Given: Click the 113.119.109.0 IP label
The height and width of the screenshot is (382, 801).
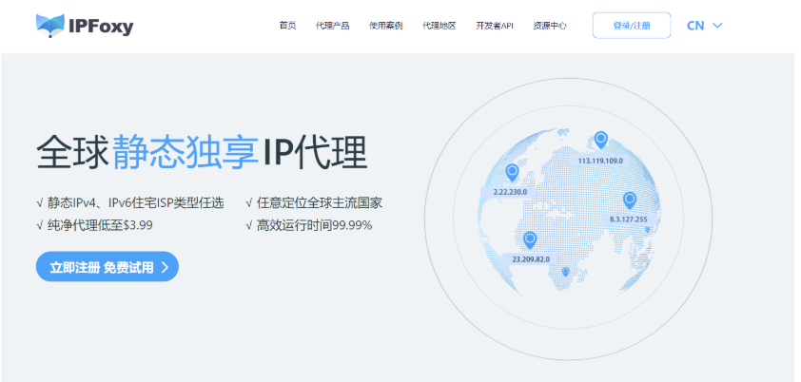Looking at the screenshot, I should click(600, 161).
